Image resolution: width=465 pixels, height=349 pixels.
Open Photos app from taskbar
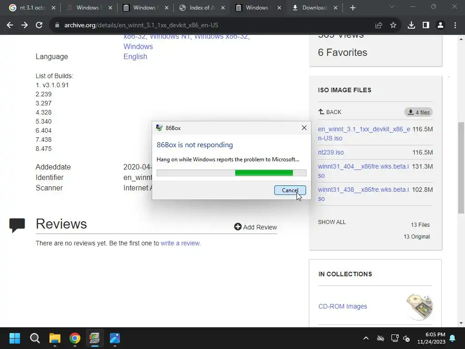115,338
